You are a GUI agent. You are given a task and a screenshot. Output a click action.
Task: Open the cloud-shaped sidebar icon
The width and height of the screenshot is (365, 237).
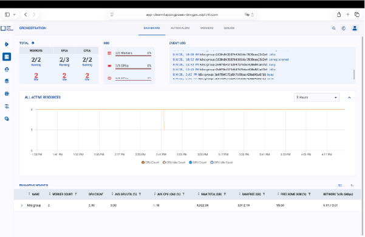tap(7, 70)
